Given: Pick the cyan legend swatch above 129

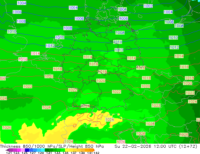Looking at the screenshot, I should (43, 150).
